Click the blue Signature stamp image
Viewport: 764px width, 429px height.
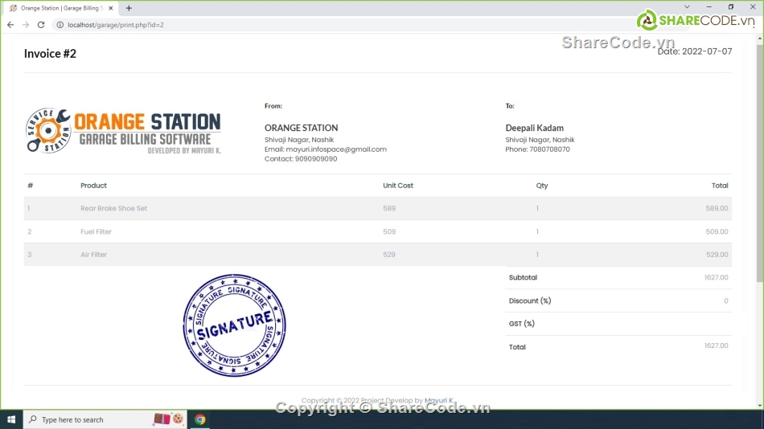tap(234, 325)
